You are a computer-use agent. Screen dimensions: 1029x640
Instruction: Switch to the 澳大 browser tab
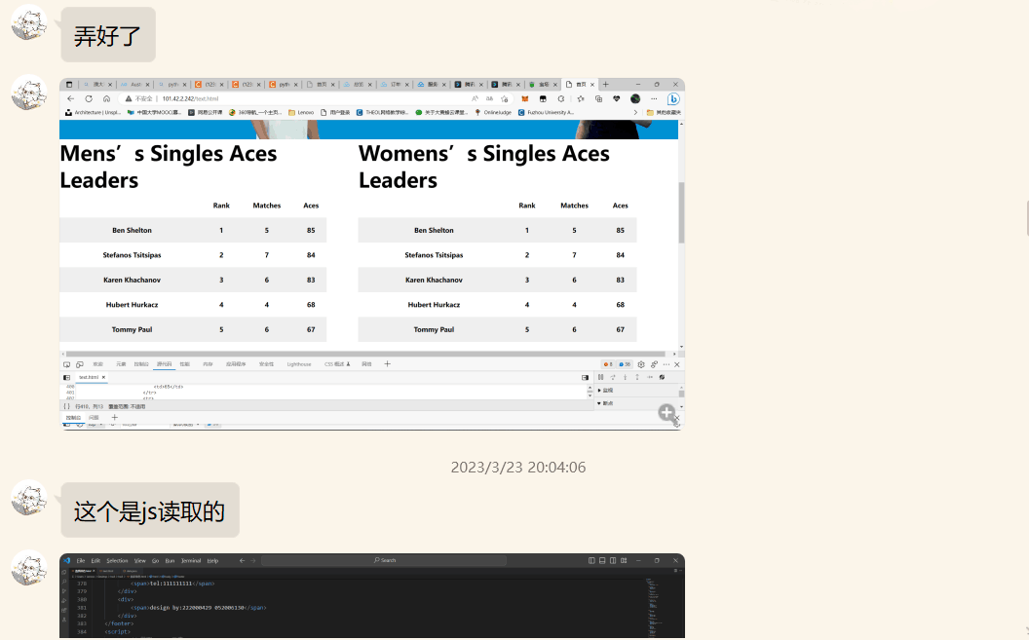click(x=97, y=84)
